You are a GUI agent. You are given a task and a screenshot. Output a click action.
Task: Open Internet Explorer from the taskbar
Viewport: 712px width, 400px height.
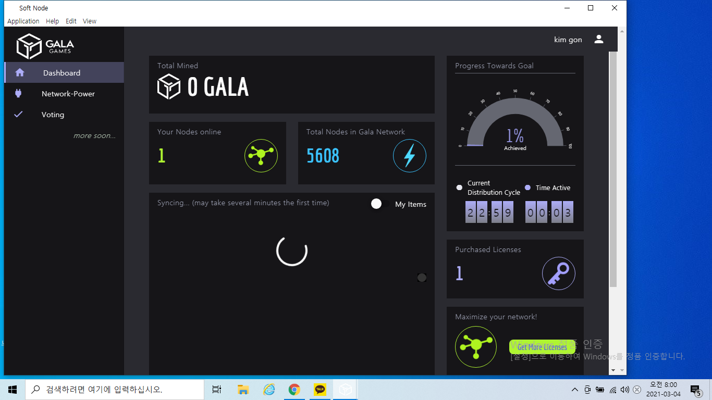coord(269,390)
